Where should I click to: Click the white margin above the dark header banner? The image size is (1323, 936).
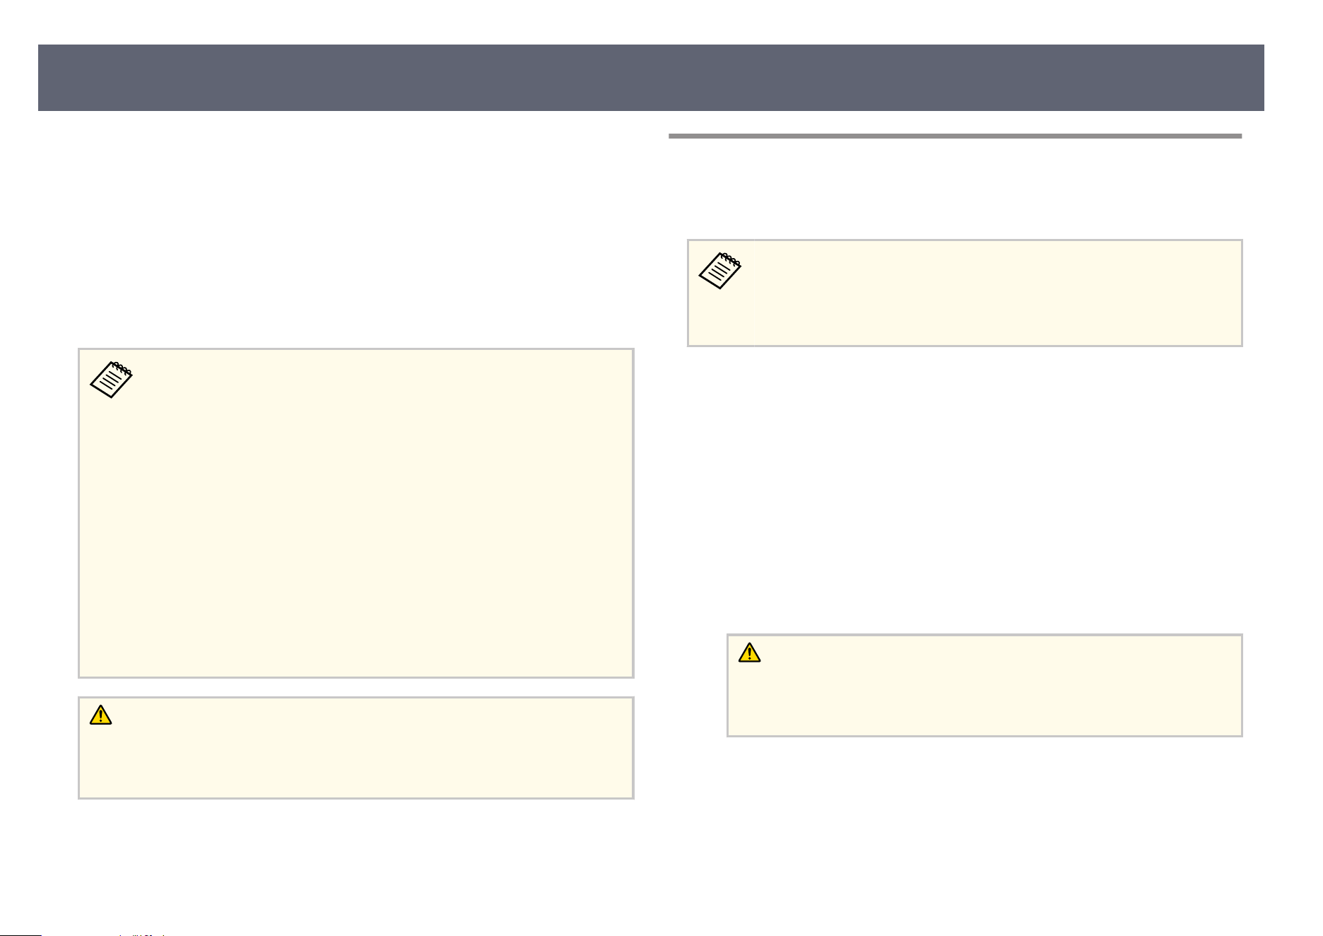(651, 22)
